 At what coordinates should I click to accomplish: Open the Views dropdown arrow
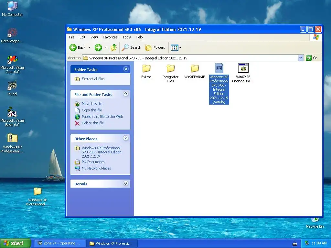coord(180,48)
